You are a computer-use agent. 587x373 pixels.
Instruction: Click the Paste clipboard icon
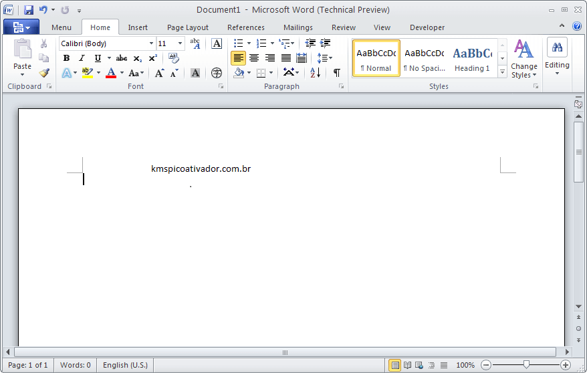click(22, 49)
